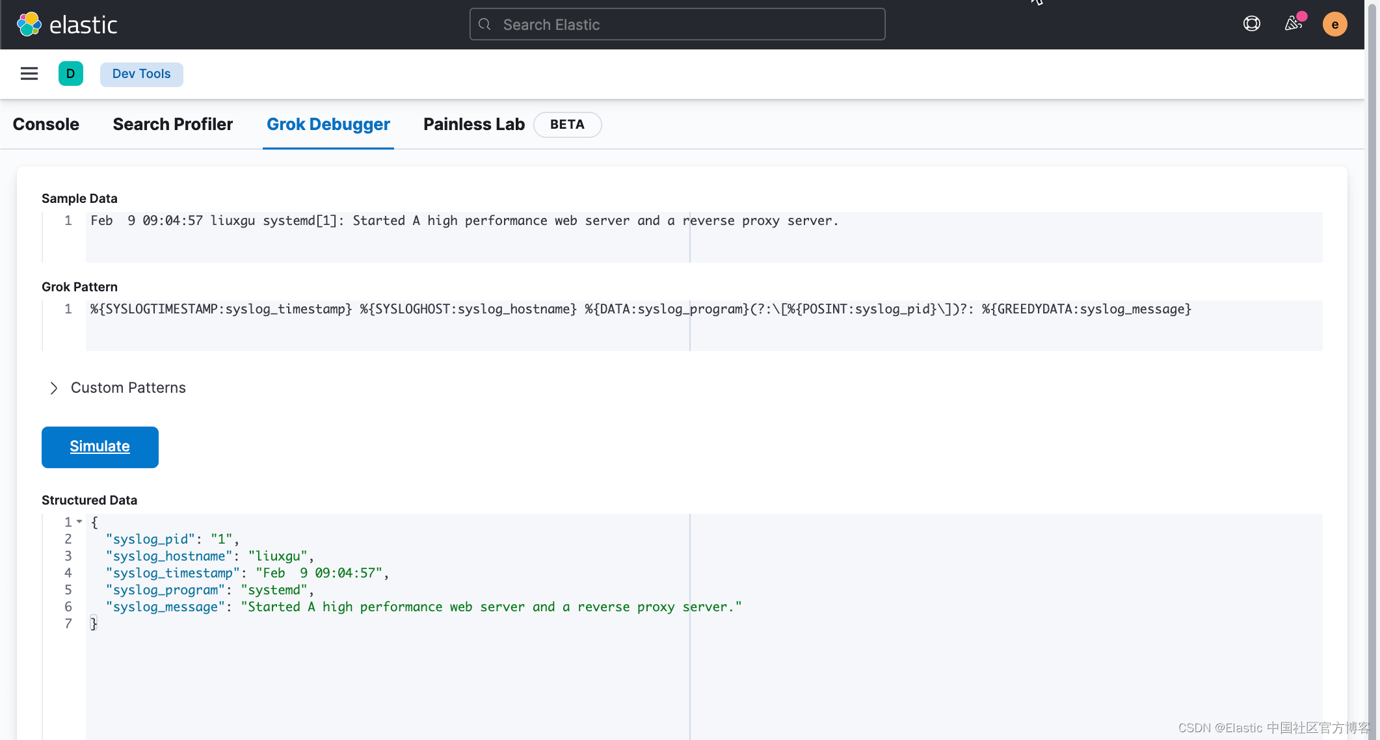The width and height of the screenshot is (1380, 740).
Task: Open the user avatar menu
Action: (1334, 25)
